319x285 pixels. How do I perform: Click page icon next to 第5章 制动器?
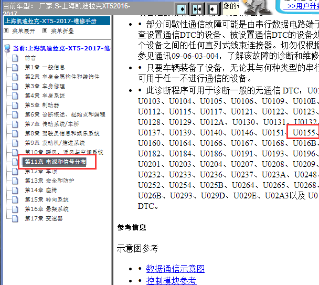(15, 105)
